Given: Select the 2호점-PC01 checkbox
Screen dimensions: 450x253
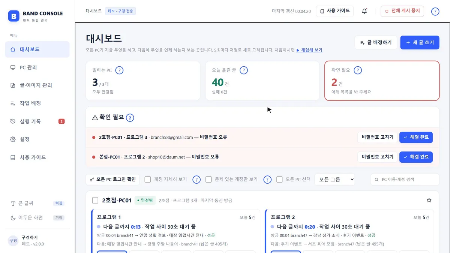Looking at the screenshot, I should point(95,201).
